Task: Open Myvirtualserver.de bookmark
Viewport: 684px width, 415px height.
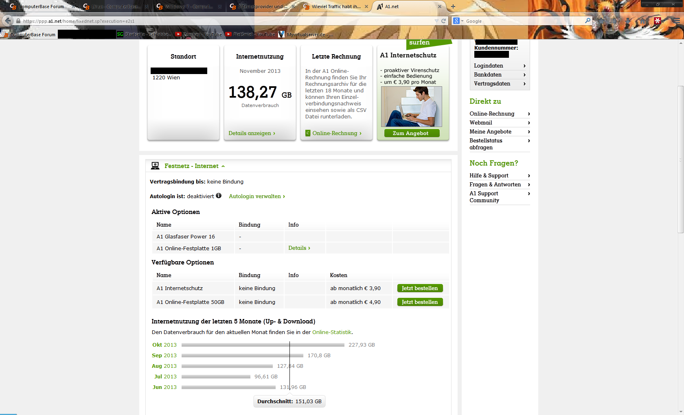Action: pos(305,35)
